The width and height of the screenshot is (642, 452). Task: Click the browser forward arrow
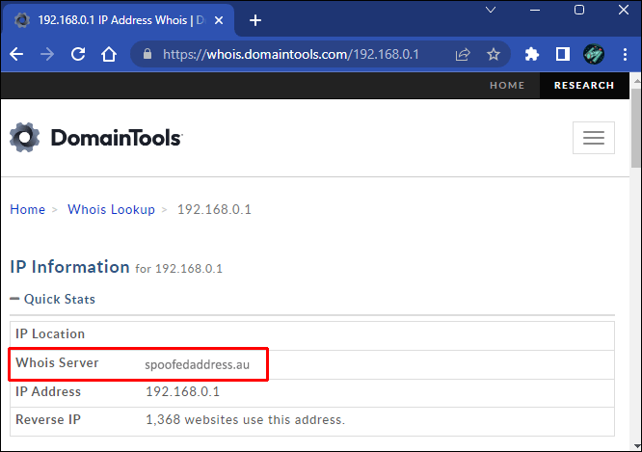coord(47,54)
